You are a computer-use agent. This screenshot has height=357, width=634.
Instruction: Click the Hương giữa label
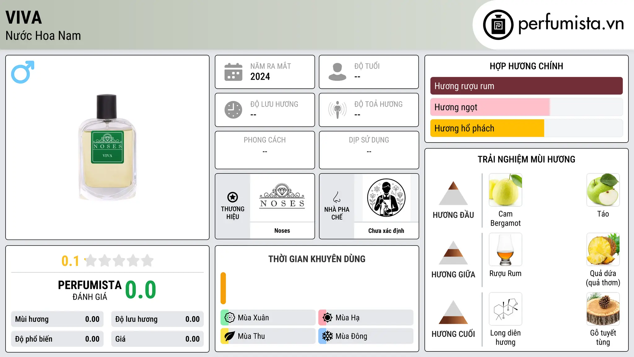coord(453,275)
